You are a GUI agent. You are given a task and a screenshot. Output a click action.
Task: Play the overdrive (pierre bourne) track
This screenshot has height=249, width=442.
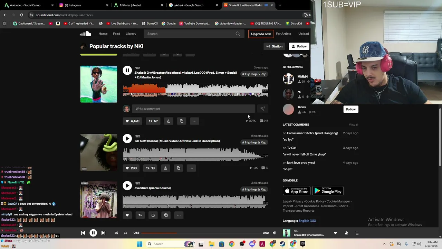click(x=127, y=186)
